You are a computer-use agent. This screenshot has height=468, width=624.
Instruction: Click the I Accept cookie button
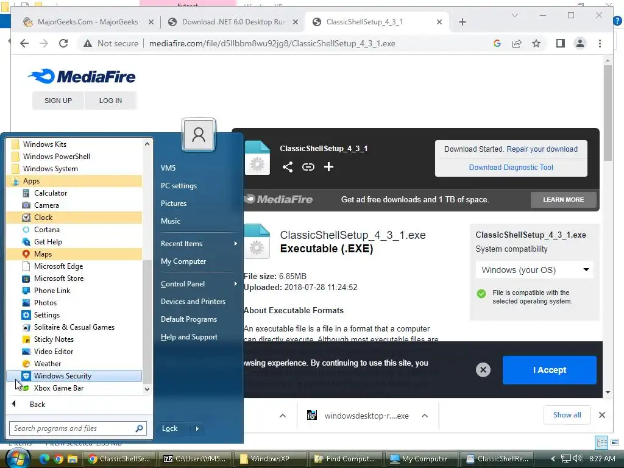550,370
